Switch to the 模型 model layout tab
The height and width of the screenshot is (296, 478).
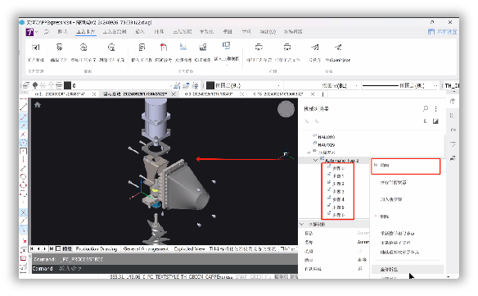pyautogui.click(x=67, y=249)
